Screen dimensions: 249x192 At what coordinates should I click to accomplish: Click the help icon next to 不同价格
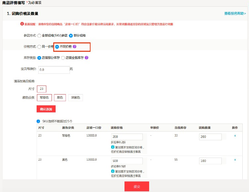coord(75,46)
